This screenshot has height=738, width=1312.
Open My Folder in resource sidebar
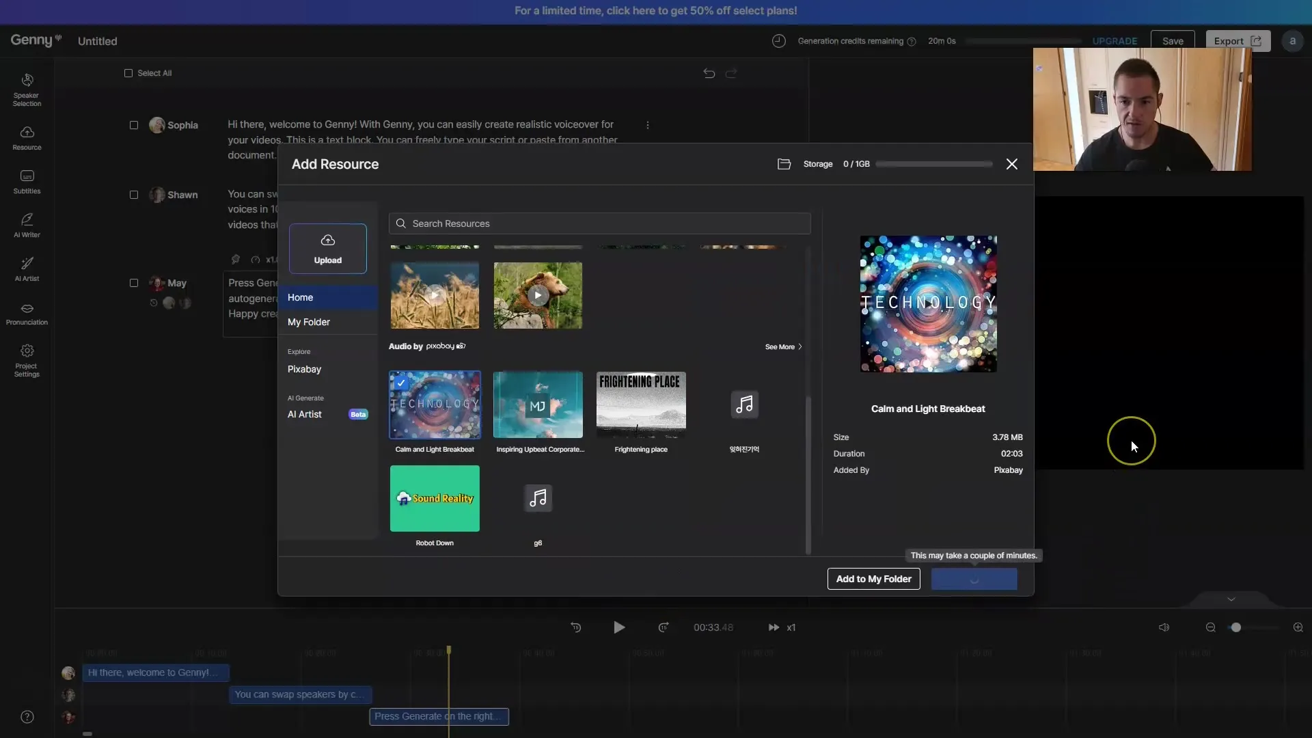(328, 322)
